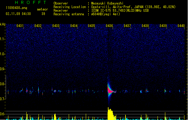Click the 0433 time marker

click(56, 26)
